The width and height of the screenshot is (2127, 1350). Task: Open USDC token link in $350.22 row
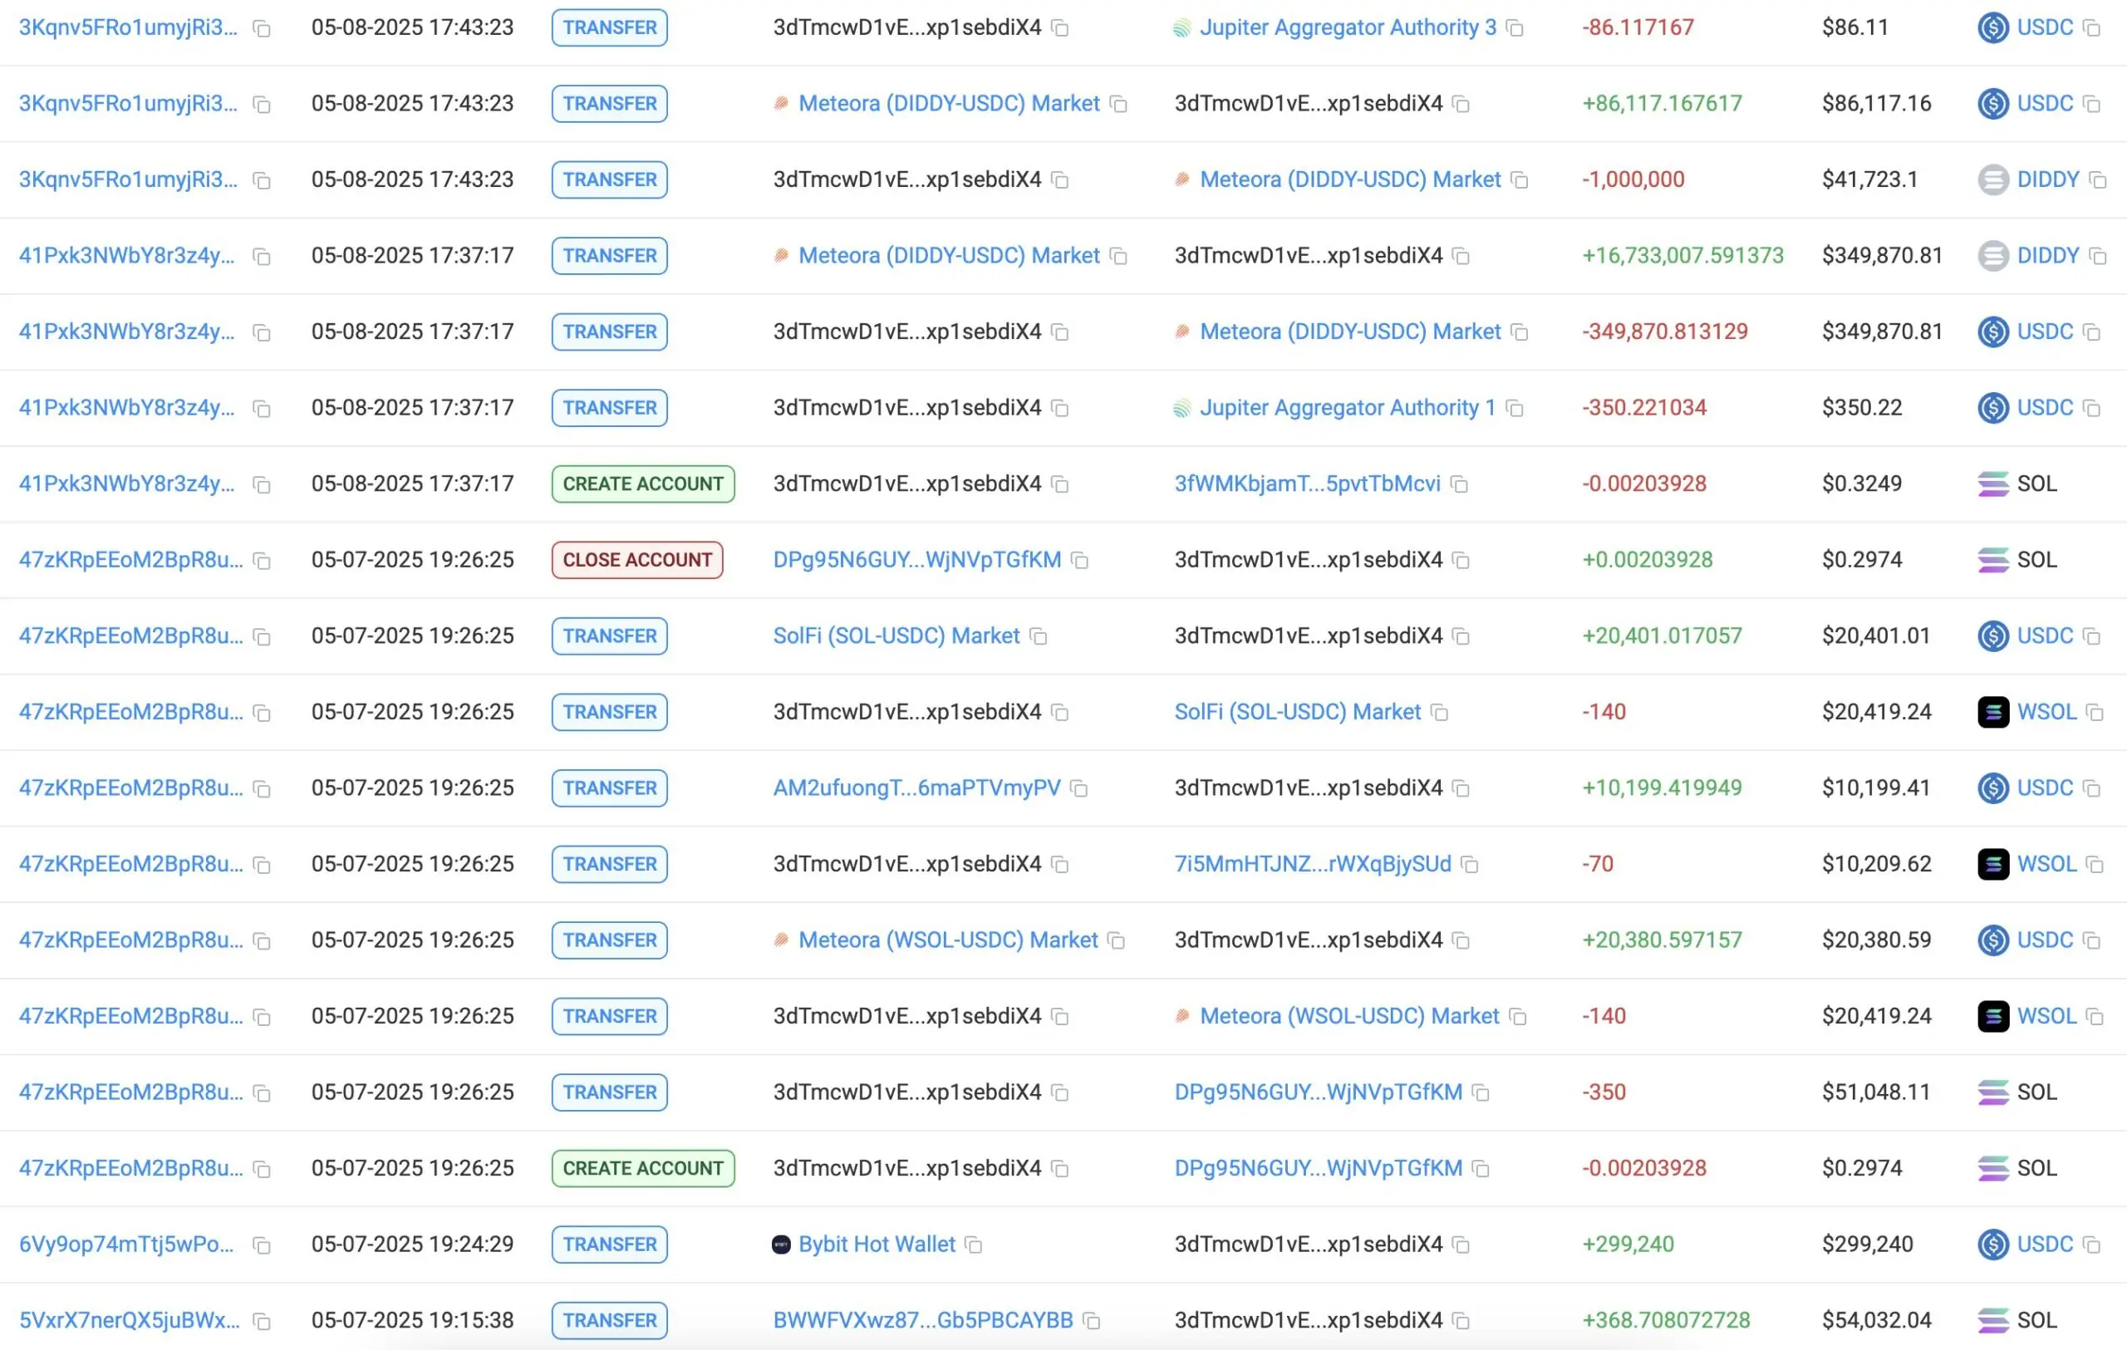[2045, 407]
